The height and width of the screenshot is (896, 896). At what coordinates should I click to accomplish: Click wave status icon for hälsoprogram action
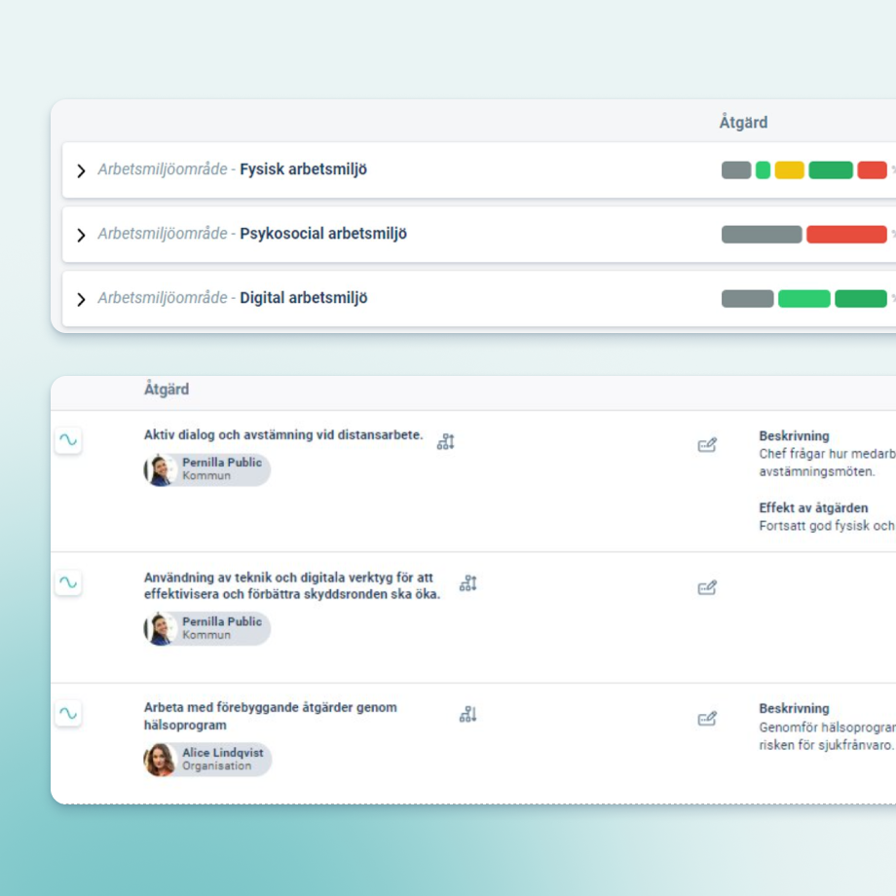68,713
